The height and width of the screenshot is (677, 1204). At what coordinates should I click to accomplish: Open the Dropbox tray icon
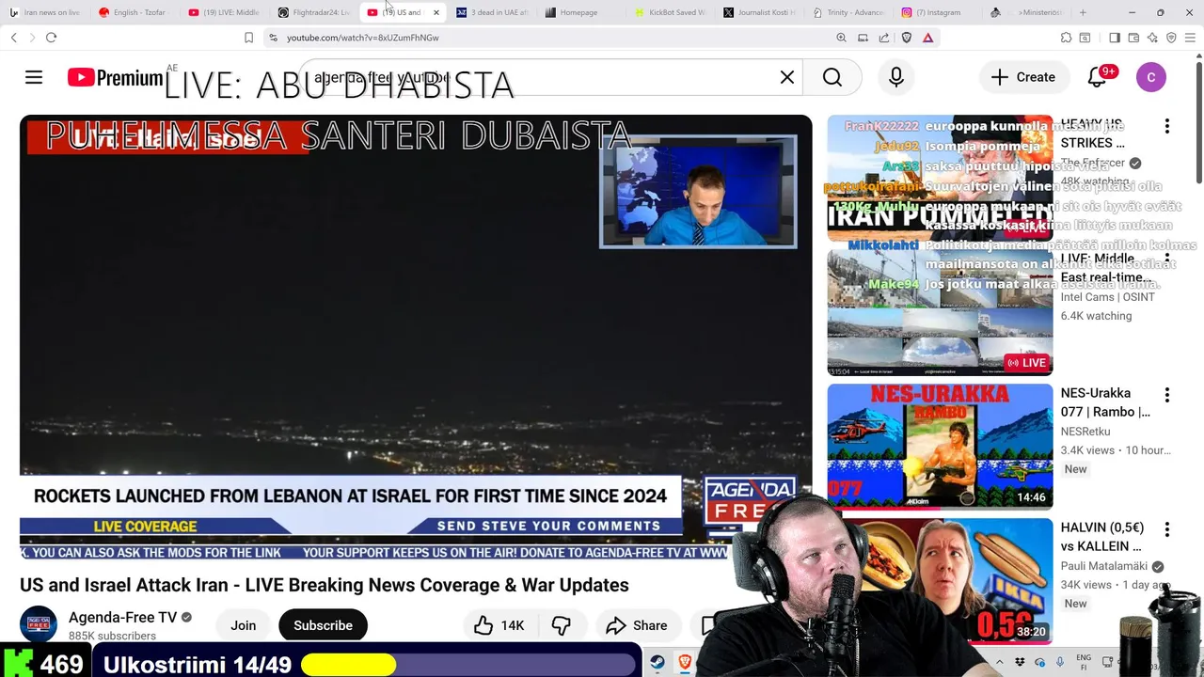tap(1021, 662)
